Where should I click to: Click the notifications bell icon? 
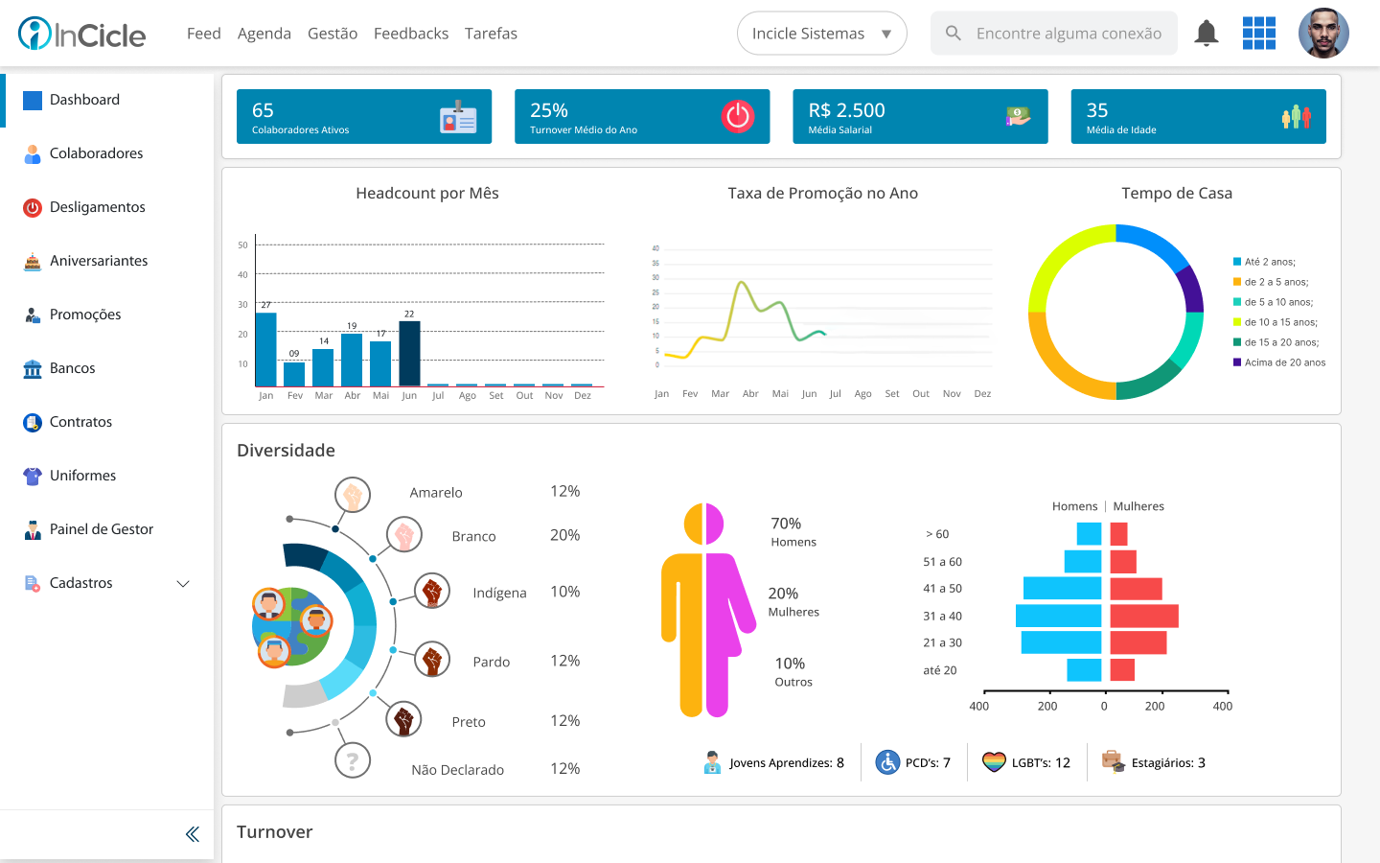coord(1206,34)
